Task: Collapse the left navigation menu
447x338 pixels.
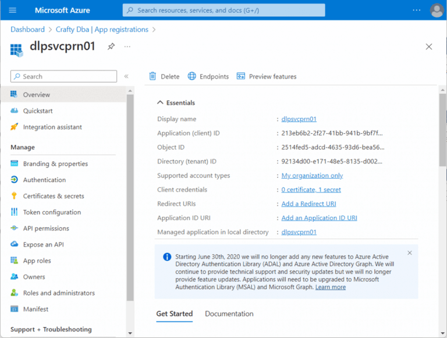Action: [x=126, y=76]
